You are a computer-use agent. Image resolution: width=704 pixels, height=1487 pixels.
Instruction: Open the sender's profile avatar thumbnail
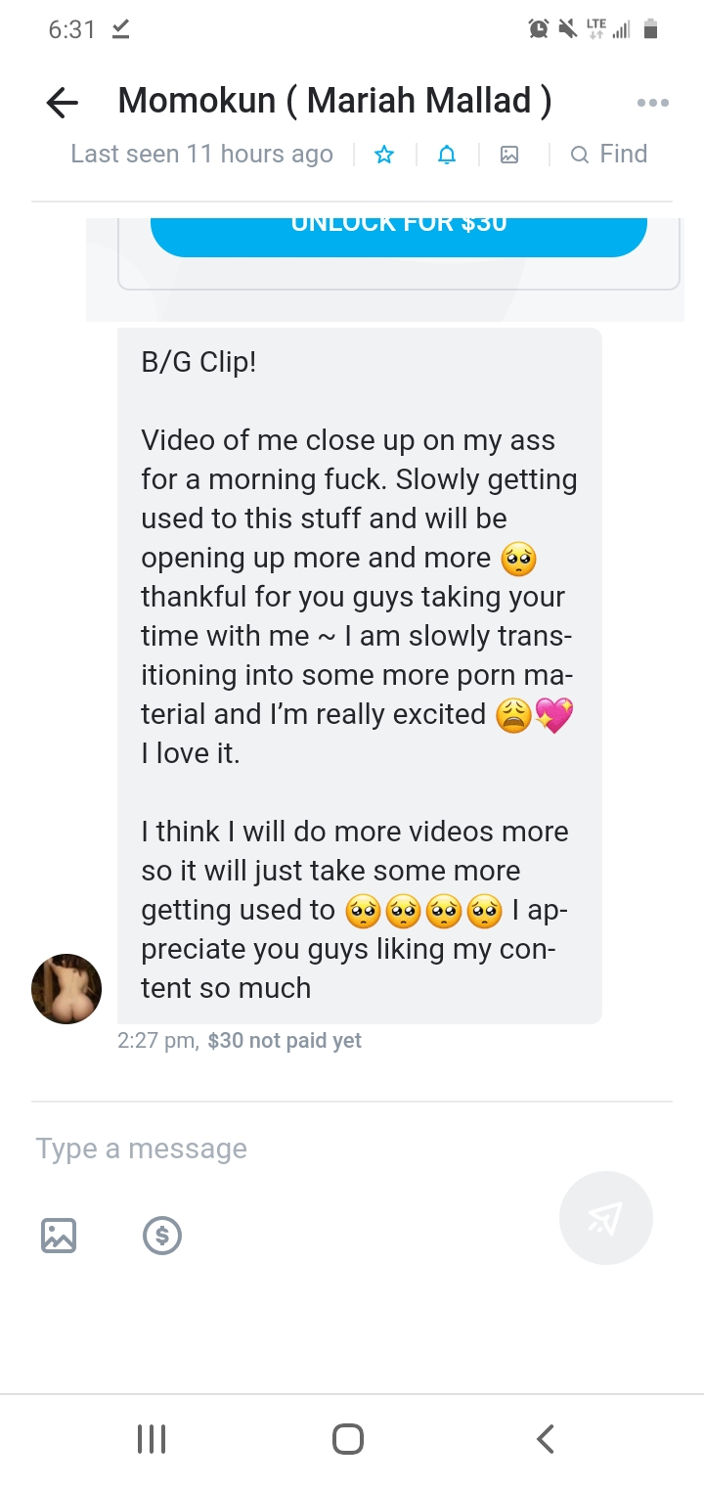point(66,989)
